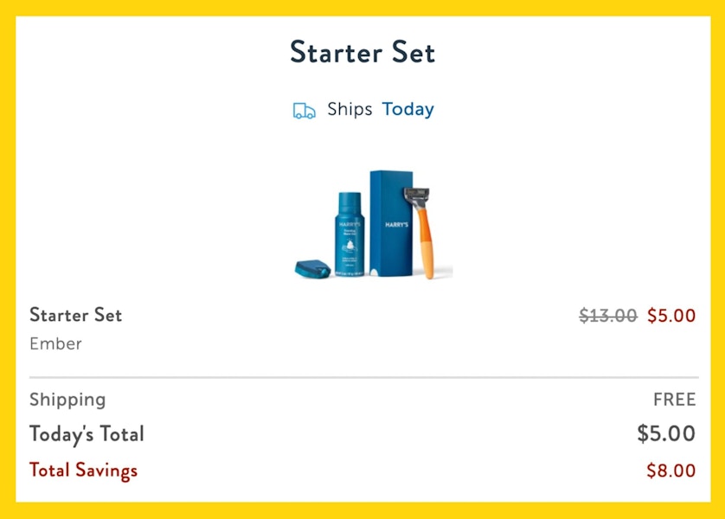Click the shipping truck icon
The image size is (725, 519).
click(304, 111)
